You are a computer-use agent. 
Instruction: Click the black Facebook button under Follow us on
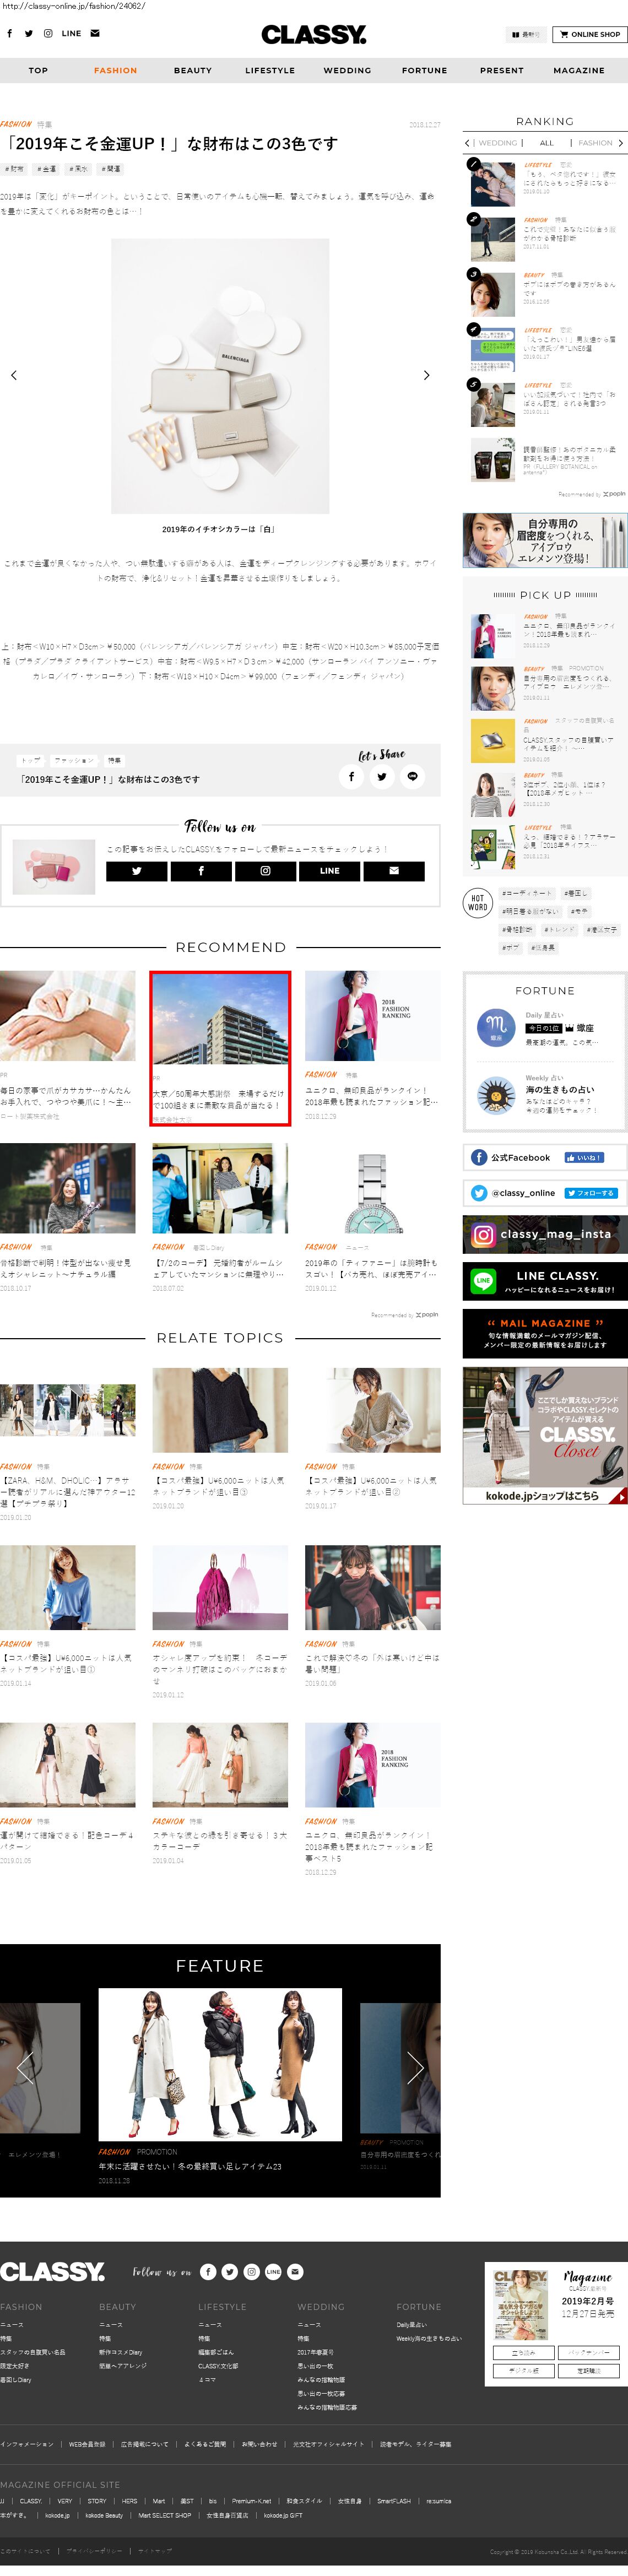coord(201,871)
